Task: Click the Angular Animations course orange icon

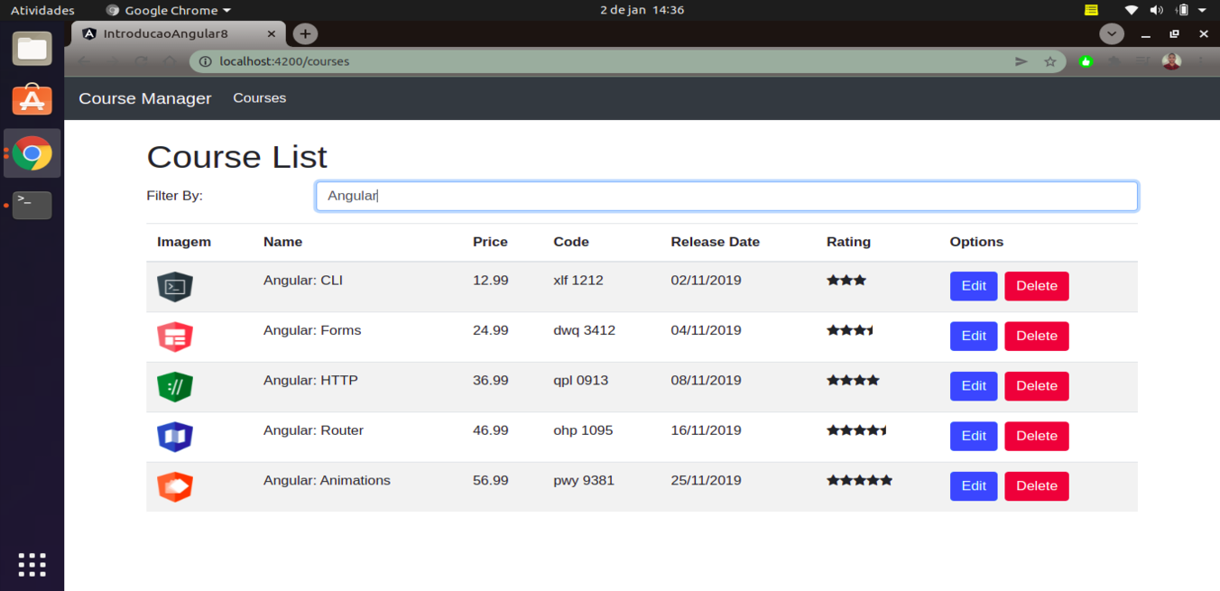Action: (175, 486)
